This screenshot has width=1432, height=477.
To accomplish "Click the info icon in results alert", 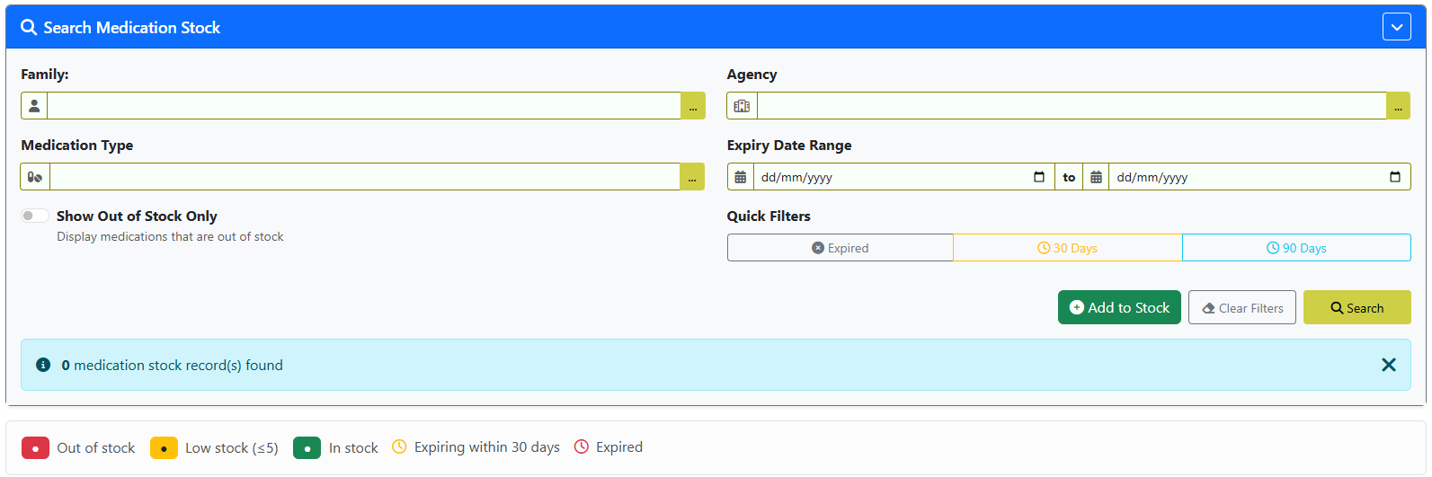I will click(x=43, y=365).
